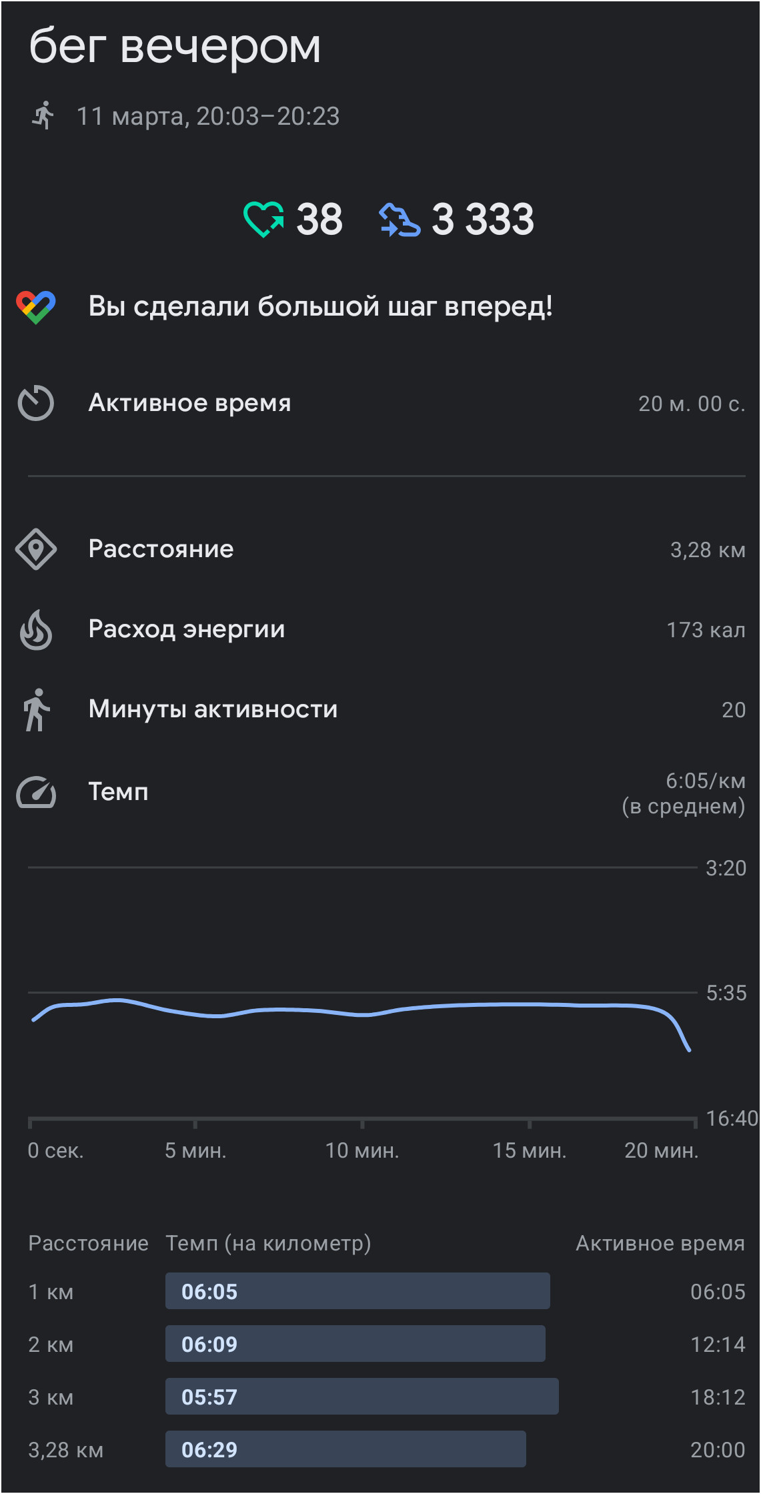This screenshot has width=761, height=1494.
Task: Tap the 173 кал energy value
Action: point(706,630)
